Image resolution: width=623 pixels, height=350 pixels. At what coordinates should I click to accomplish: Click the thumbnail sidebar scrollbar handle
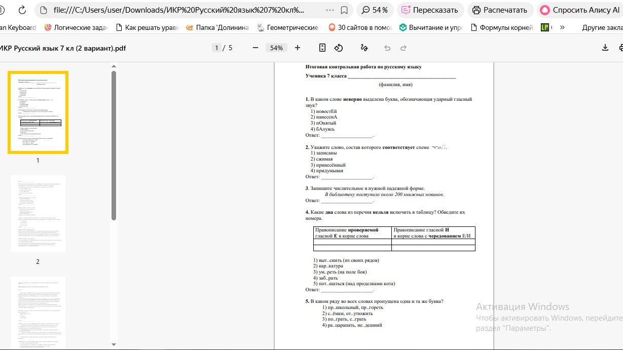[114, 145]
